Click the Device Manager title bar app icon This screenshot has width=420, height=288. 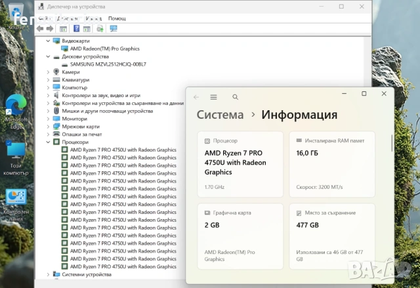[x=41, y=7]
